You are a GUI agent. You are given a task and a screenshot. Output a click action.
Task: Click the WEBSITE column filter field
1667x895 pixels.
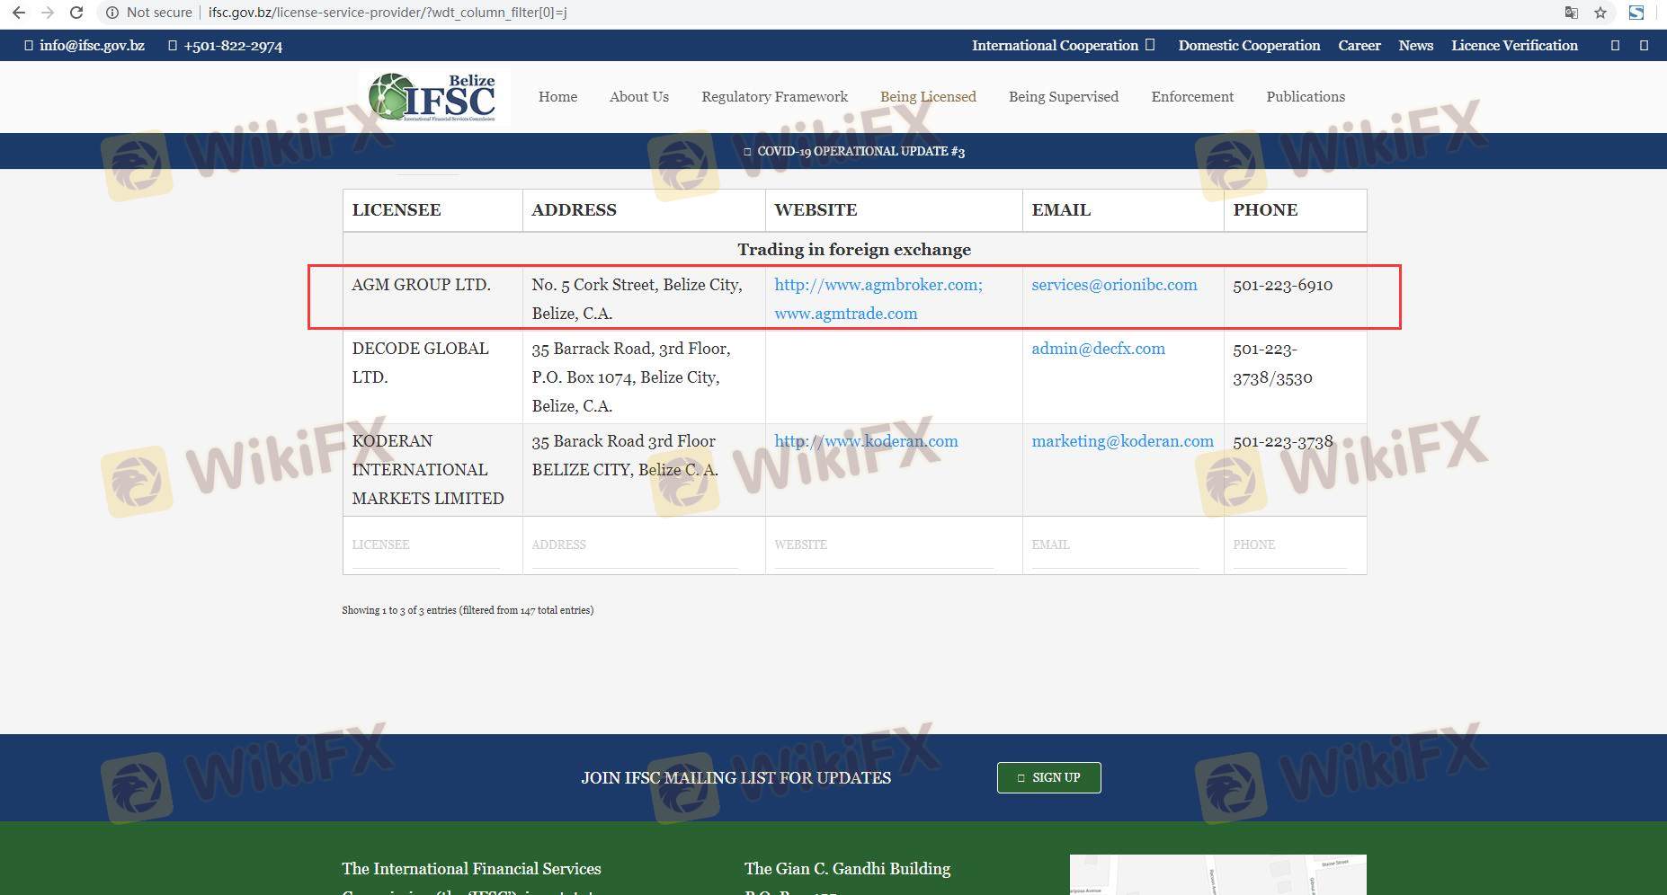pos(883,545)
